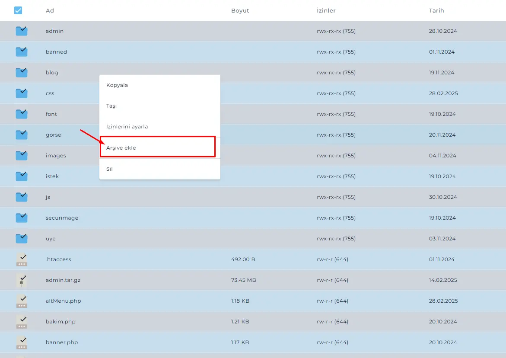Click the admin.tar.gz archive icon
506x358 pixels.
tap(22, 280)
